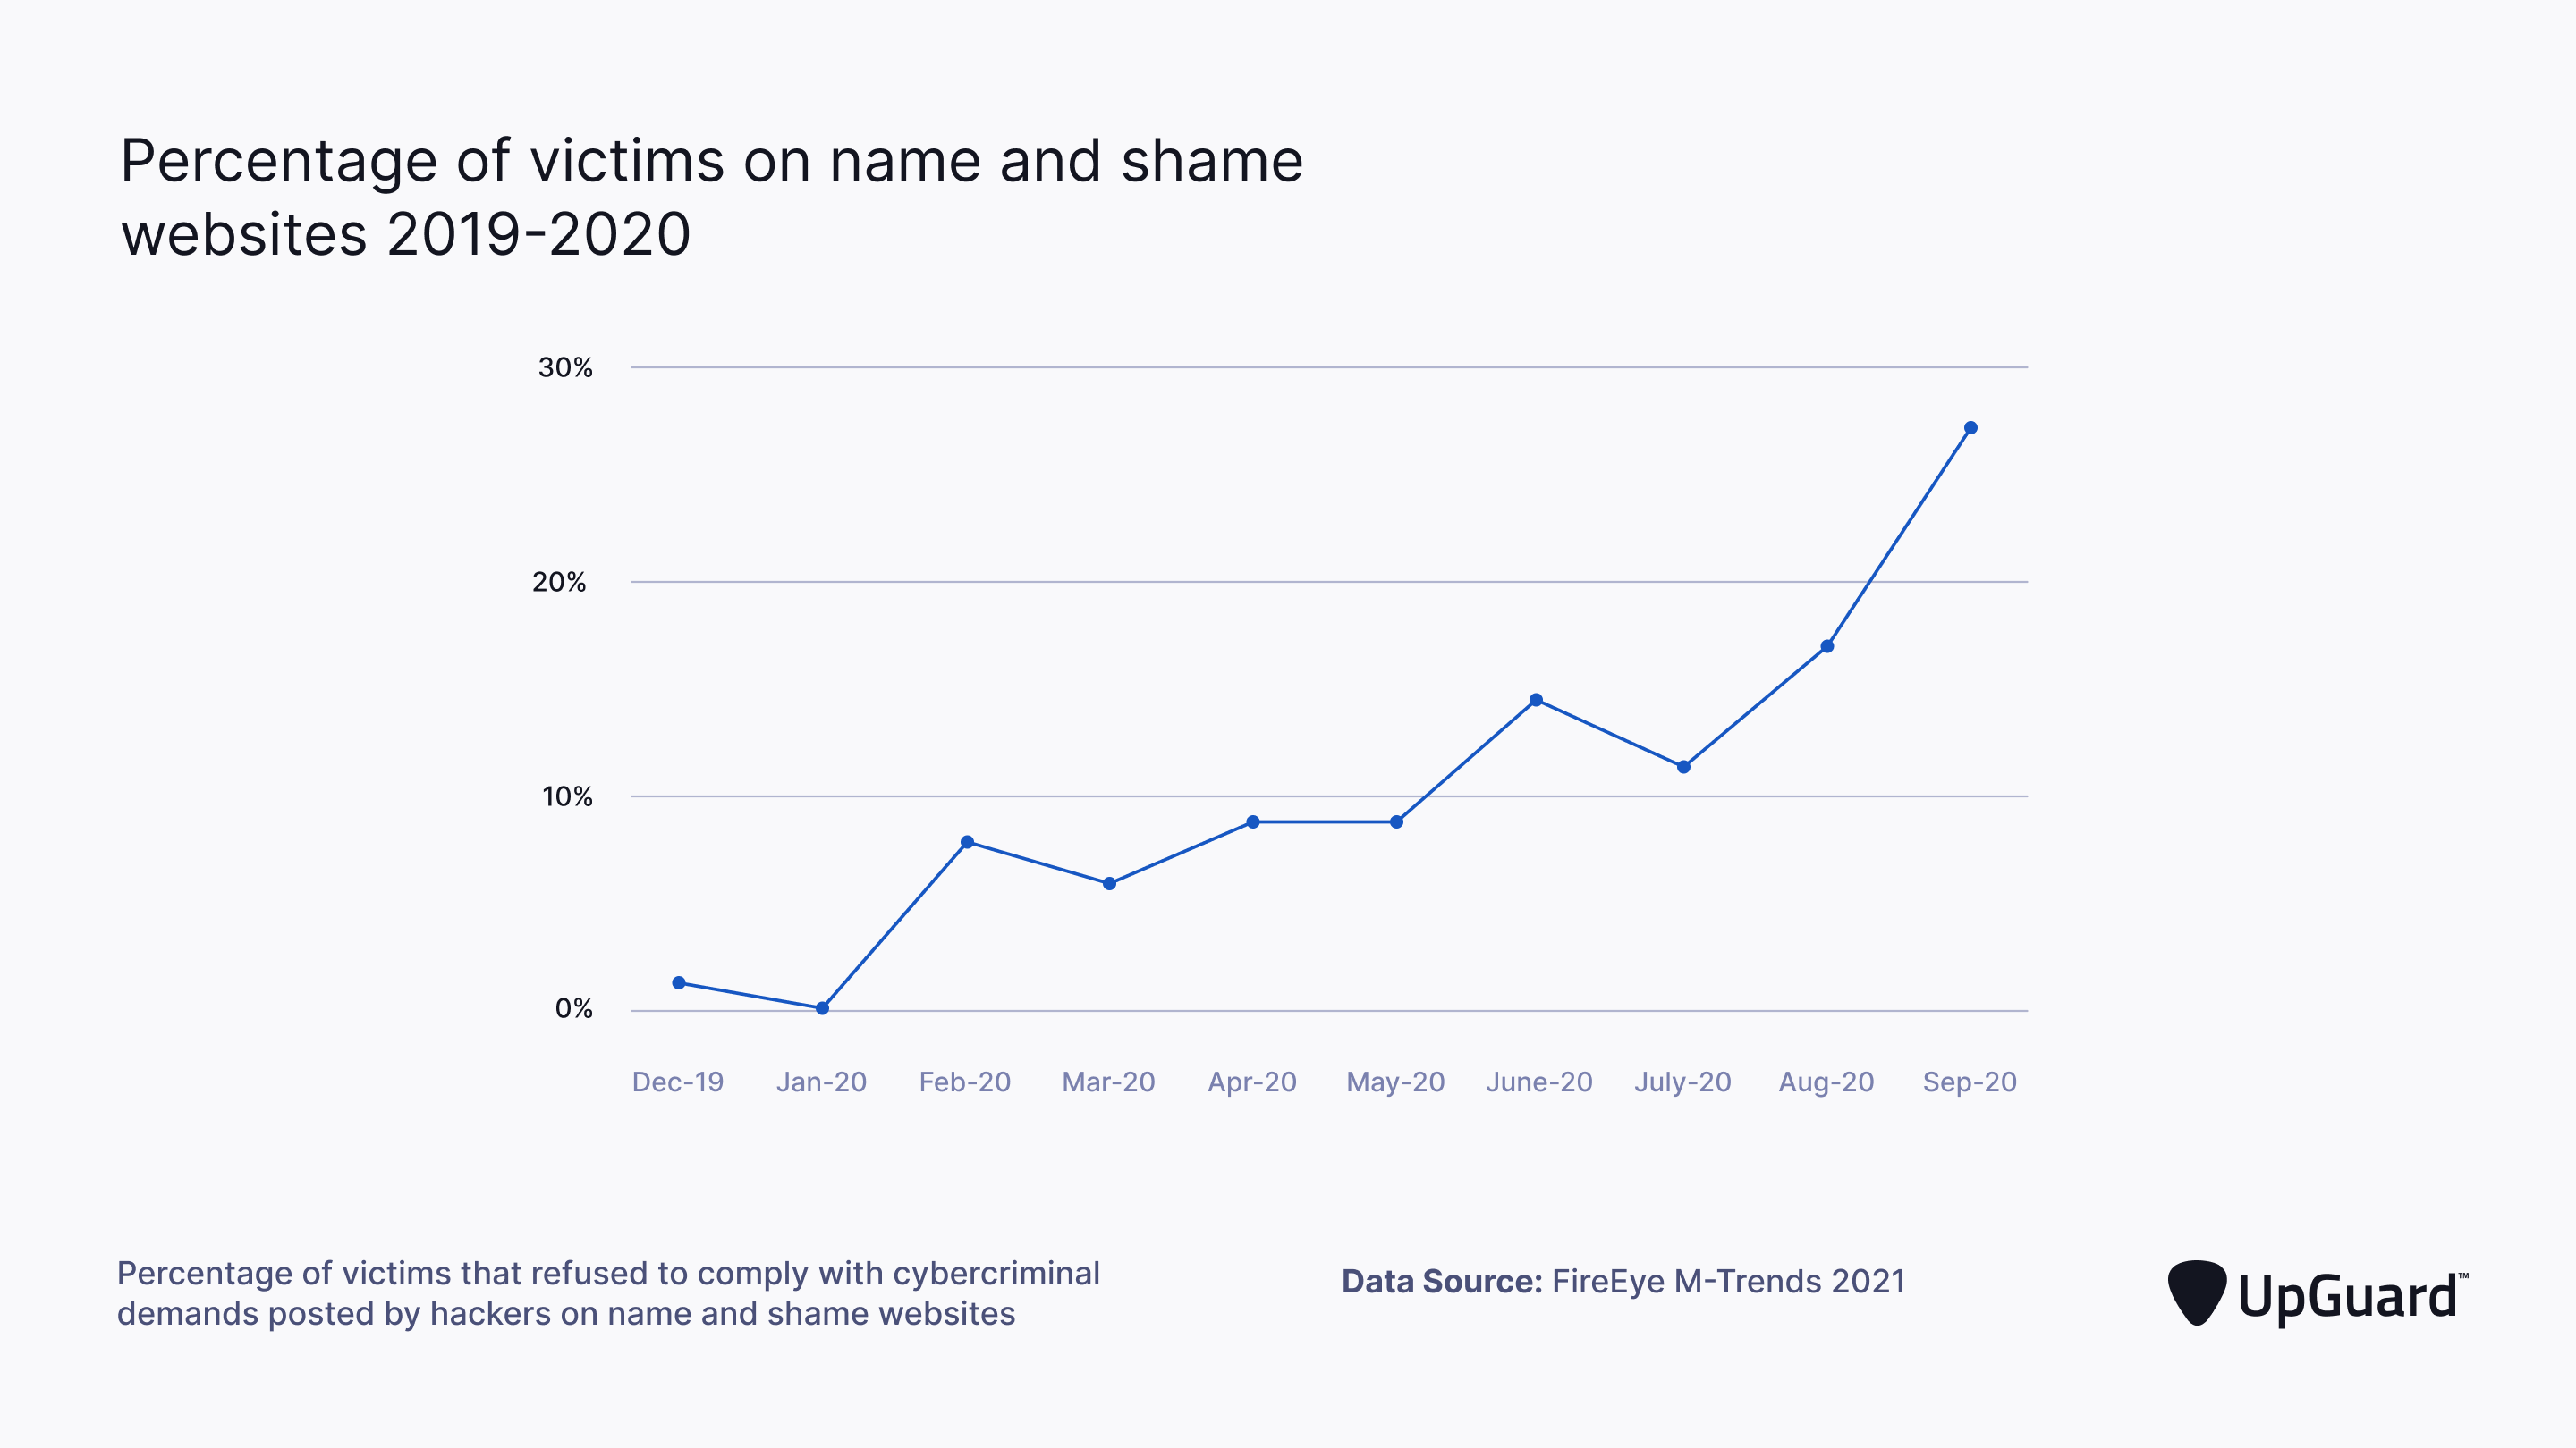Image resolution: width=2576 pixels, height=1448 pixels.
Task: Select the June-20 data point on line
Action: (1536, 700)
